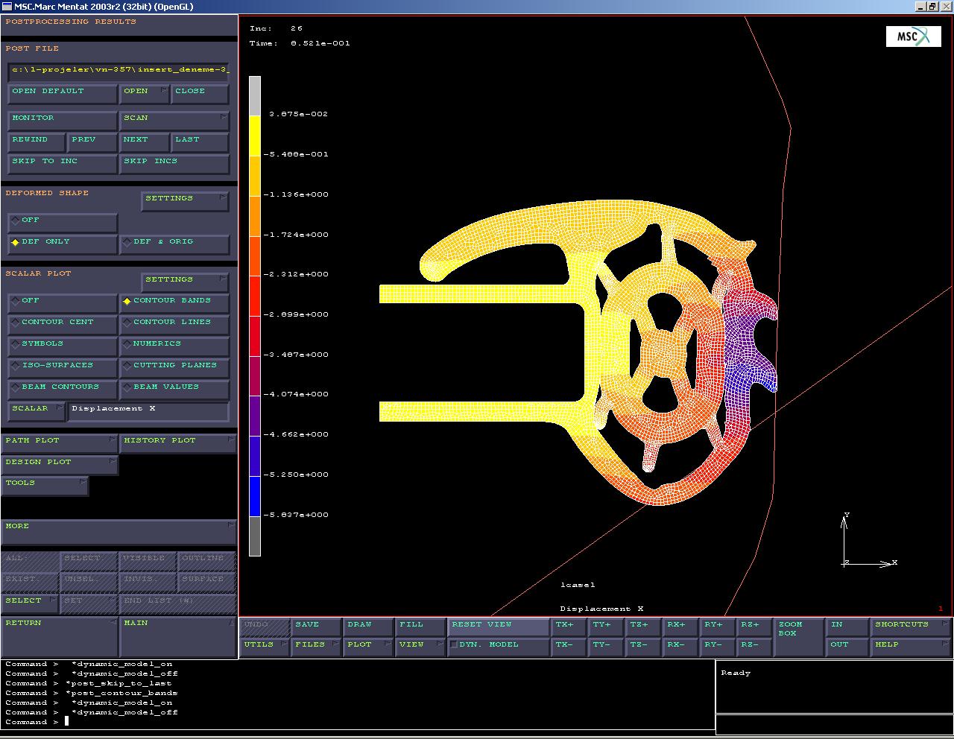Click the FILL view button
This screenshot has height=739, width=954.
tap(419, 626)
